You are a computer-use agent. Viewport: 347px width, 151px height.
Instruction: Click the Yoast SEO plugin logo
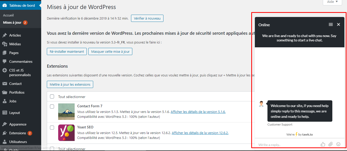66,133
